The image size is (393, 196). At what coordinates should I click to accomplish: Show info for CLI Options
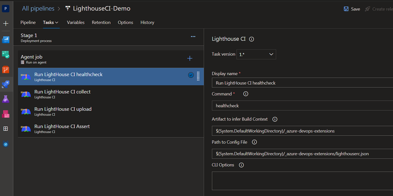pos(241,165)
